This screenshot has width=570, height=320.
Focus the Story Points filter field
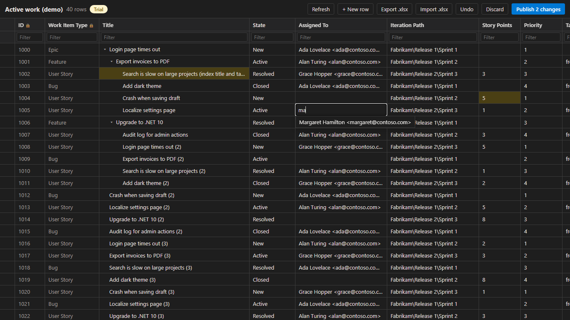point(500,37)
